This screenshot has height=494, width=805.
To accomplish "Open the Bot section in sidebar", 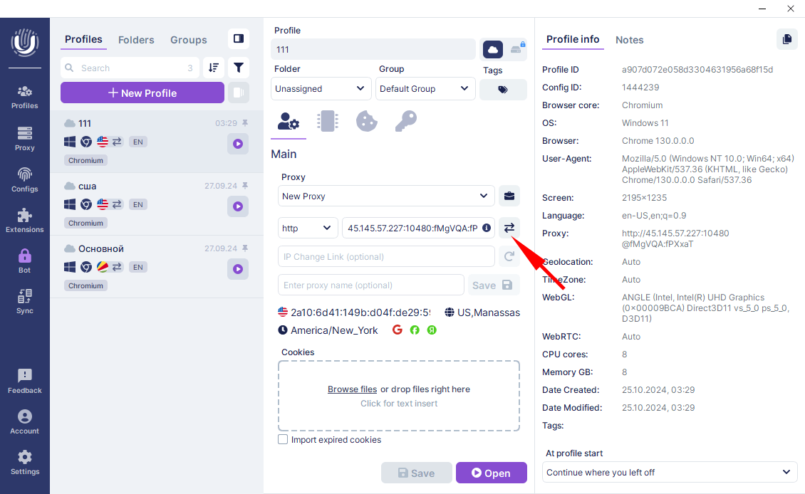I will (25, 261).
